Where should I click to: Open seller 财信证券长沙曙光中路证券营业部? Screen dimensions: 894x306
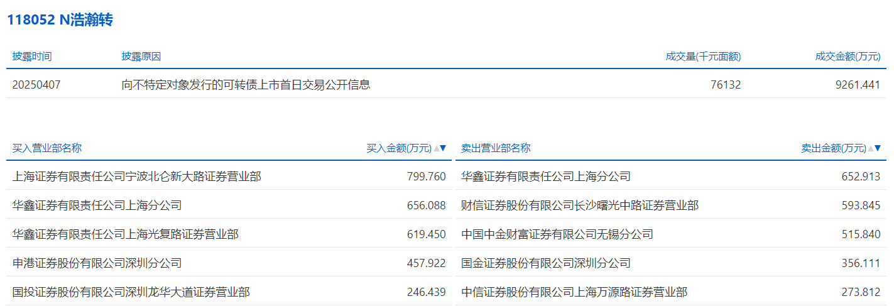click(x=579, y=205)
